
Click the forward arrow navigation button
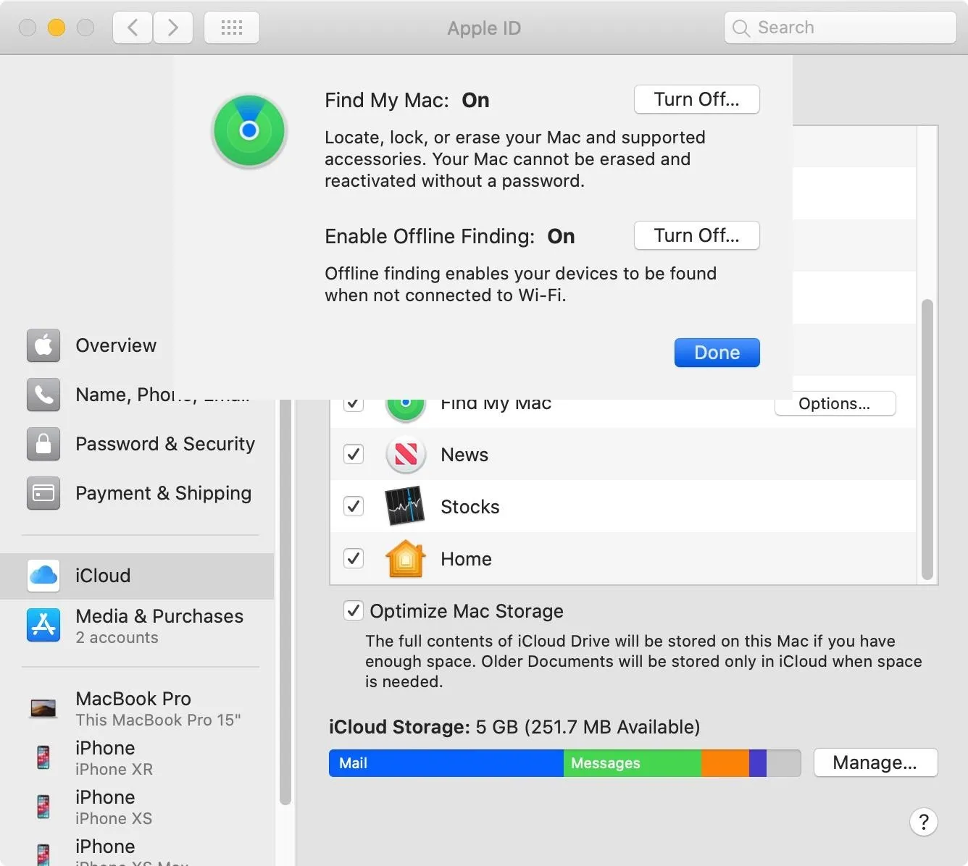coord(173,28)
